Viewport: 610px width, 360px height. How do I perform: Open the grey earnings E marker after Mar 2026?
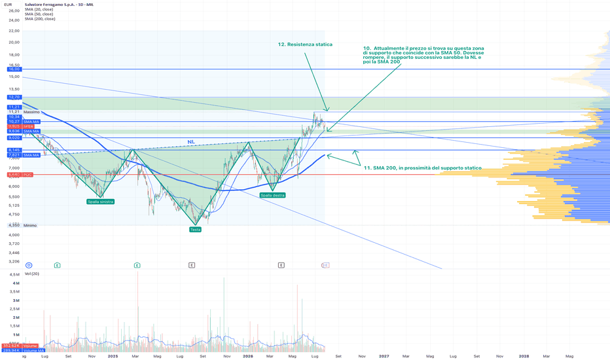(281, 266)
